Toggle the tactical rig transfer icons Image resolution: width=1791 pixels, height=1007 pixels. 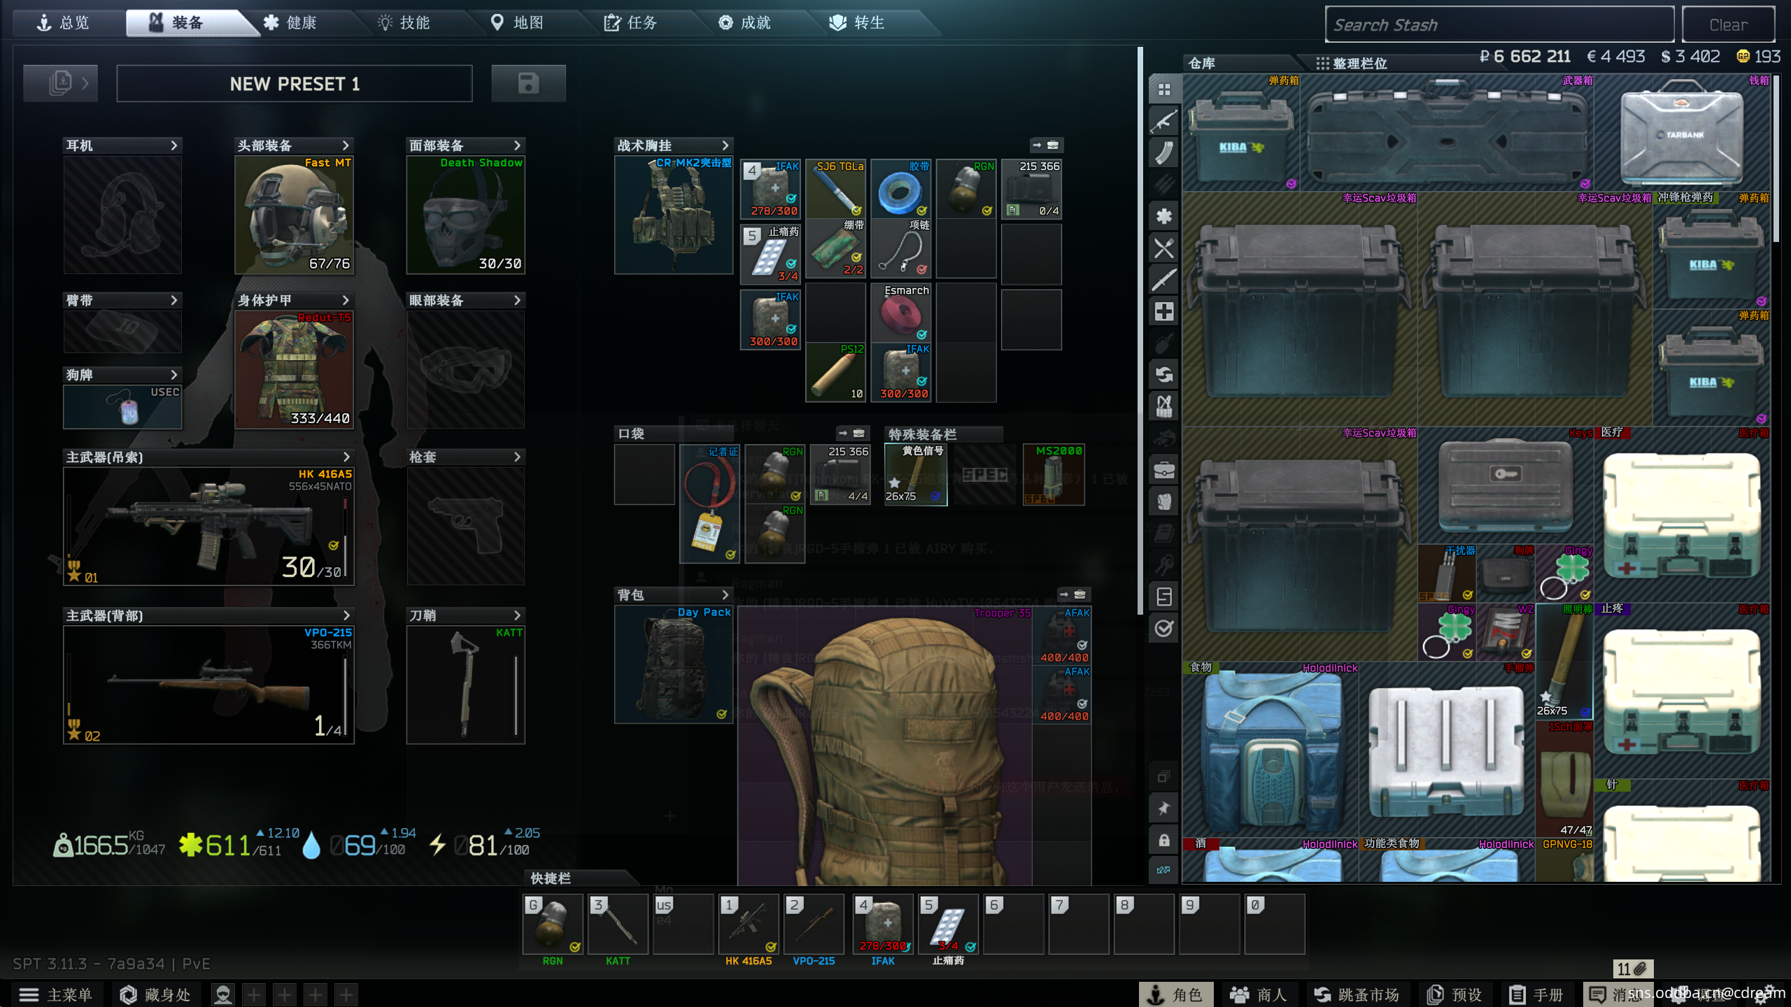point(1045,145)
